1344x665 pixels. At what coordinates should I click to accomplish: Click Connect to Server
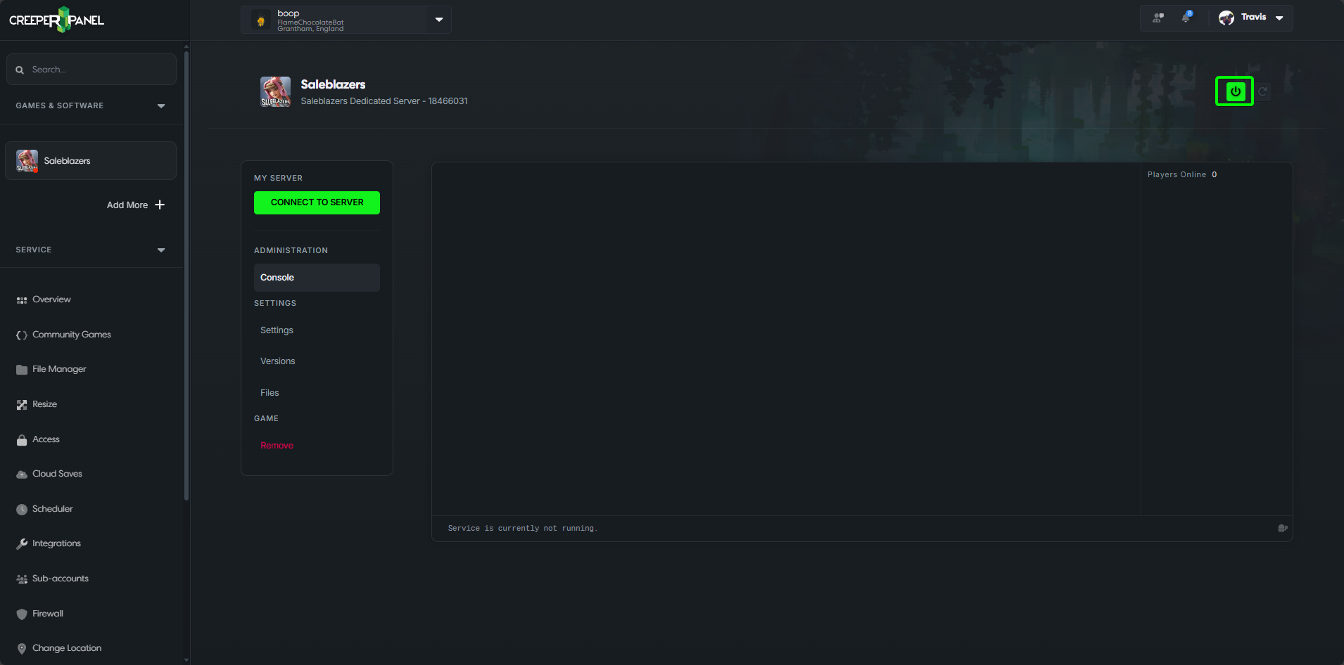pyautogui.click(x=317, y=202)
